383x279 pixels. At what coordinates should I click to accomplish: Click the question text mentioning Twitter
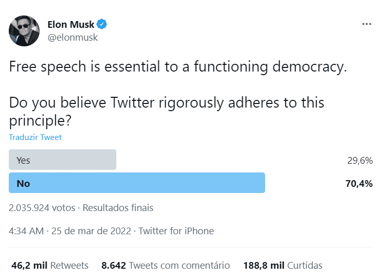pos(167,111)
